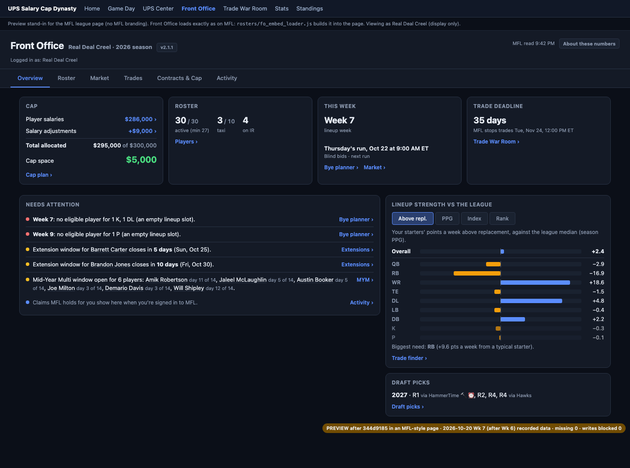630x468 pixels.
Task: Click the v2.1.1 version badge
Action: [167, 47]
